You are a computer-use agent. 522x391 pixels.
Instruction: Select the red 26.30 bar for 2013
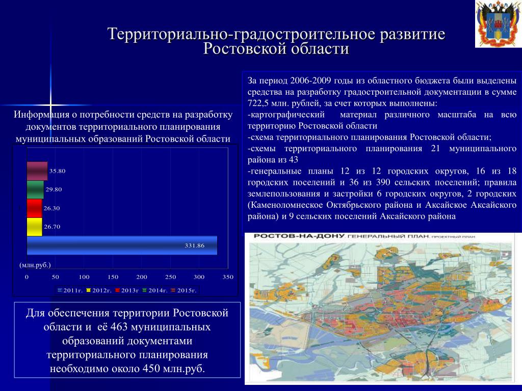(x=34, y=208)
